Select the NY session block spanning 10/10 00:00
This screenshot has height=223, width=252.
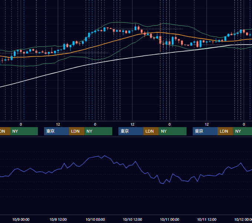click(x=98, y=131)
